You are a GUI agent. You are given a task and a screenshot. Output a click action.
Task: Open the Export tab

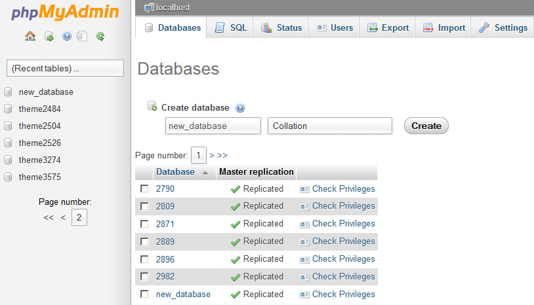click(x=388, y=27)
